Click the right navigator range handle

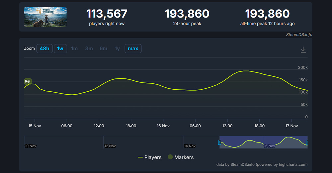pyautogui.click(x=307, y=142)
